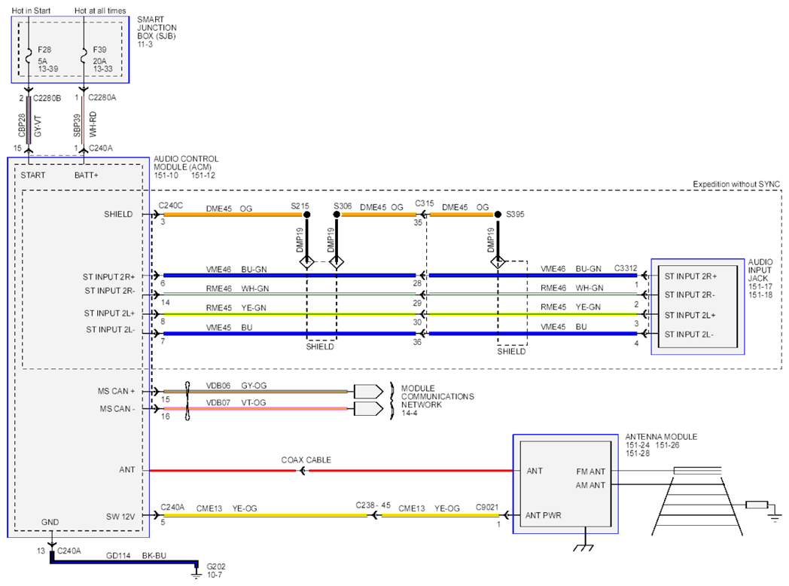Click the F28 5A fuse symbol

tap(29, 54)
